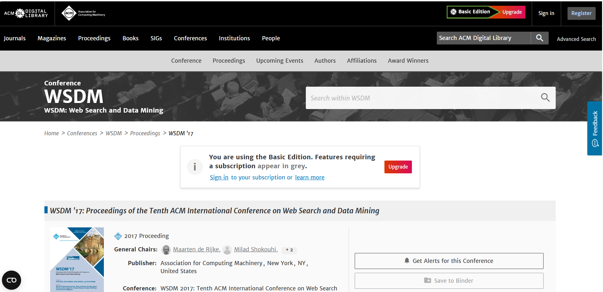Viewport: 603px width, 292px height.
Task: Select the Upcoming Events tab
Action: point(280,61)
